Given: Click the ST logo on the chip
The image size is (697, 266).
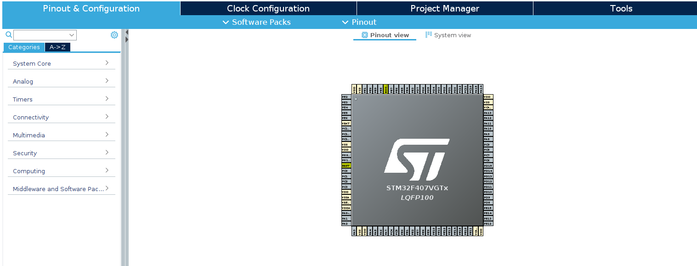Looking at the screenshot, I should coord(416,159).
